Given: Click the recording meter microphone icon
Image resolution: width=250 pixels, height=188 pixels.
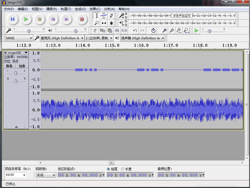Looking at the screenshot, I should pyautogui.click(x=122, y=15).
